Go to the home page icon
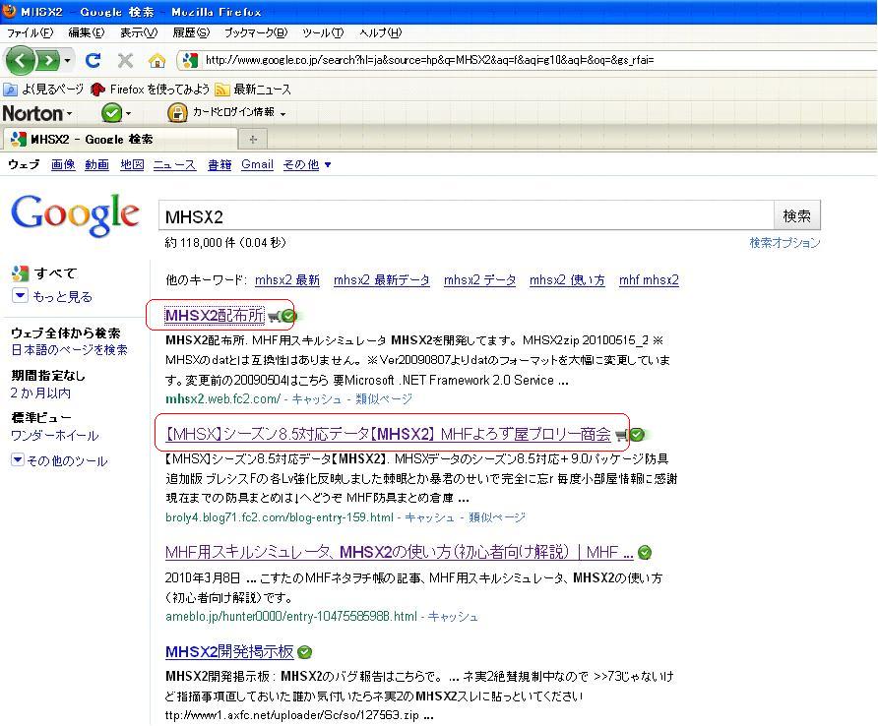This screenshot has height=726, width=878. (157, 60)
